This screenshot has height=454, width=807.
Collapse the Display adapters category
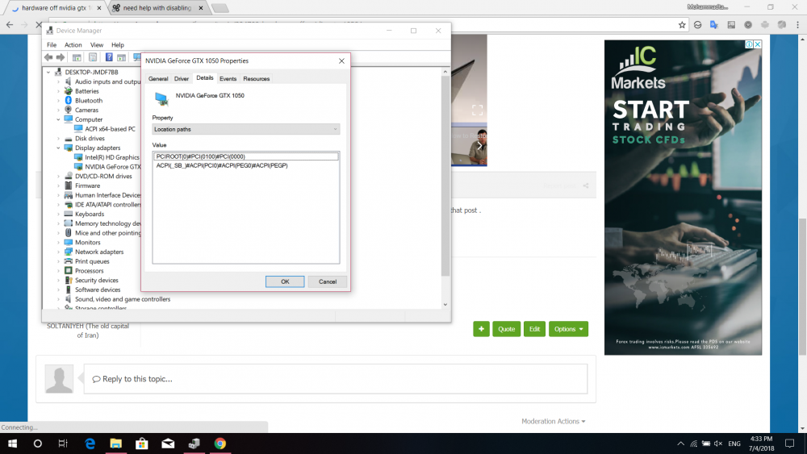point(58,148)
